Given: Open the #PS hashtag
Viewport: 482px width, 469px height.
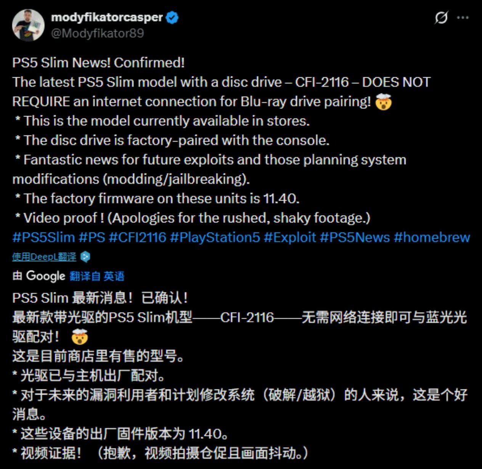Looking at the screenshot, I should click(x=92, y=237).
